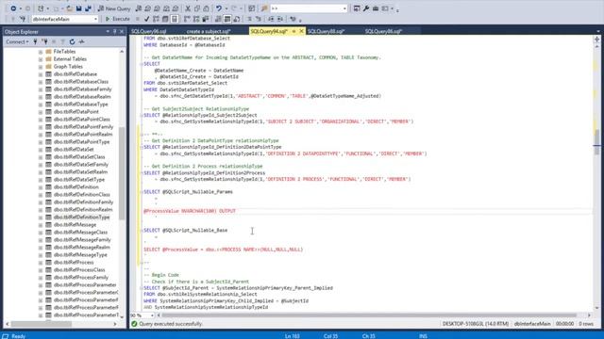Click the editor horizontal scrollbar
The height and width of the screenshot is (339, 604).
[x=369, y=315]
